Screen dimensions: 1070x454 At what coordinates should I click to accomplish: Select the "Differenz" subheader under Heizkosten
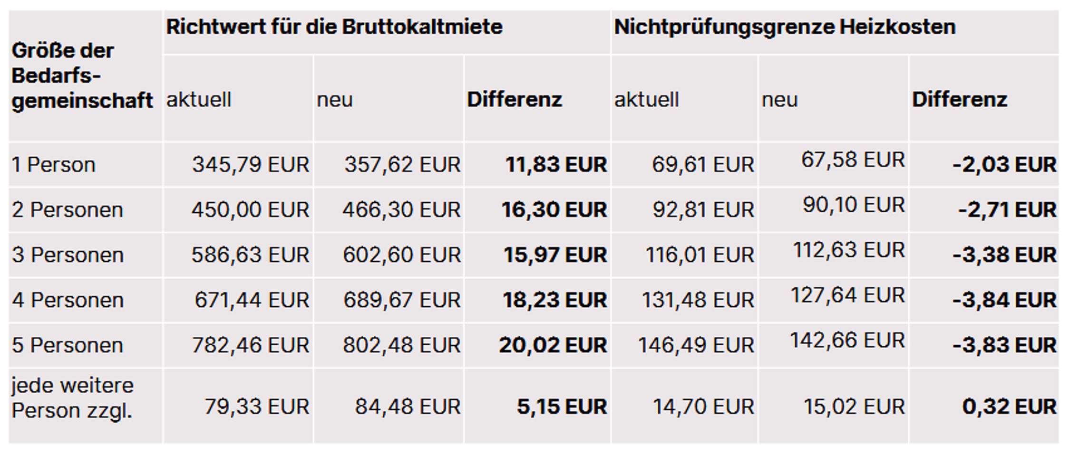[x=959, y=100]
